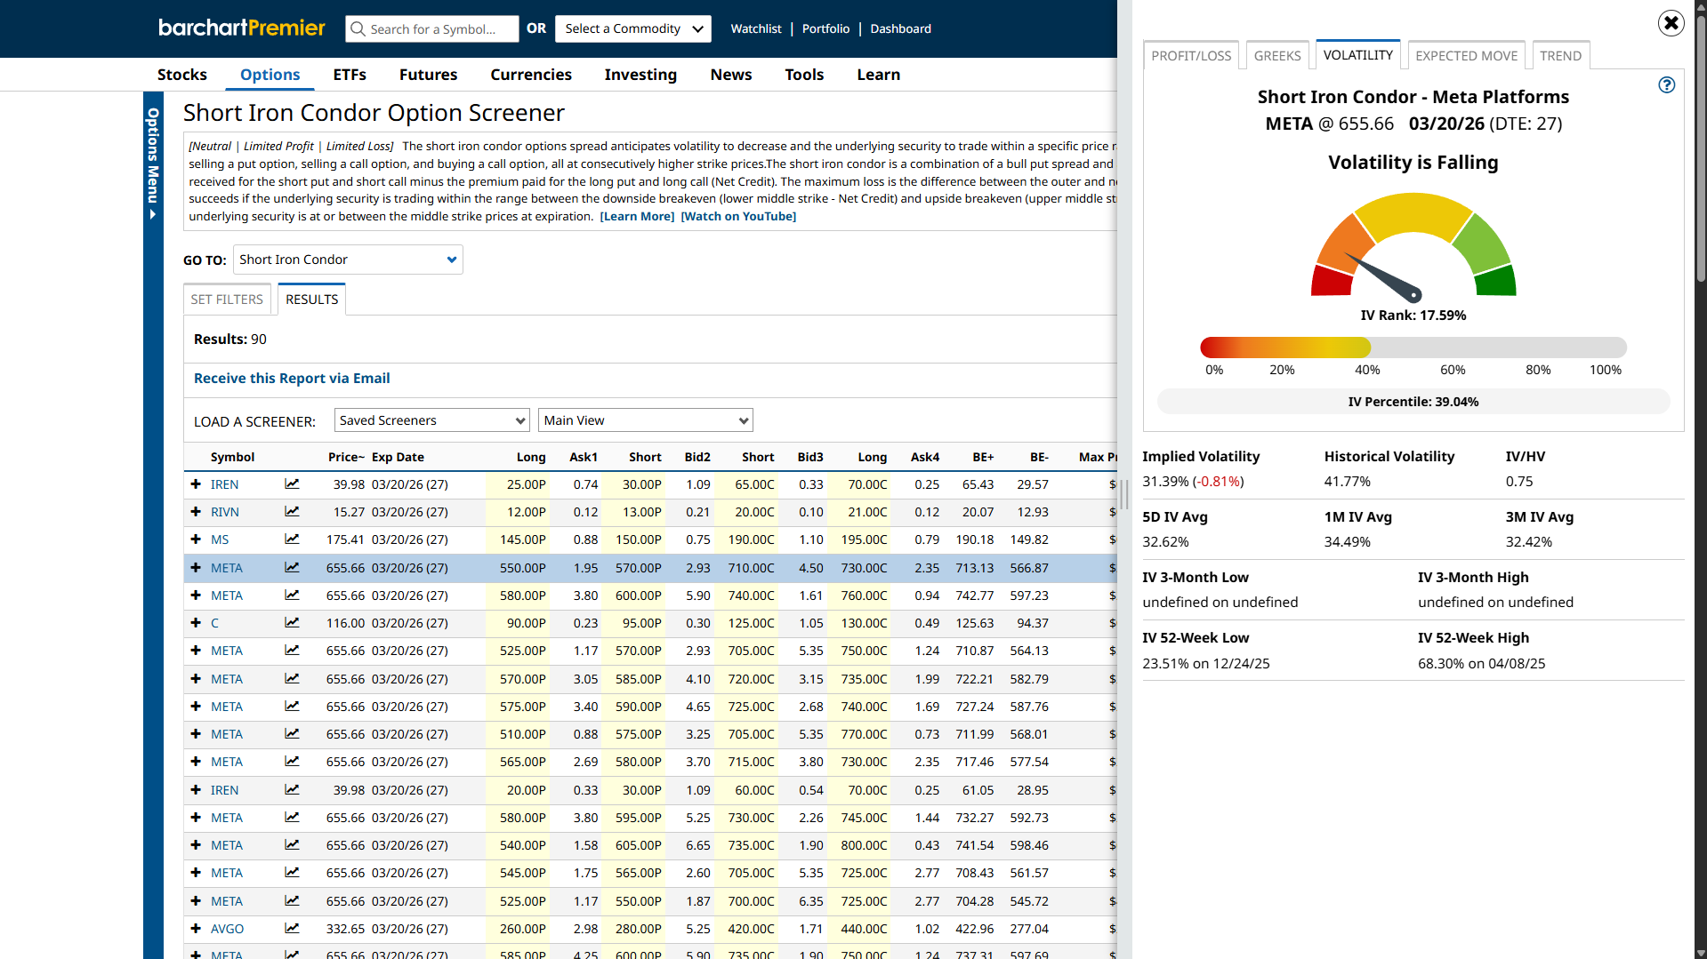Click the search magnifier icon

point(358,29)
